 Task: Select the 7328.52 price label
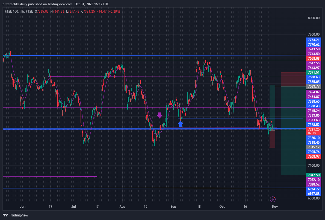point(314,125)
